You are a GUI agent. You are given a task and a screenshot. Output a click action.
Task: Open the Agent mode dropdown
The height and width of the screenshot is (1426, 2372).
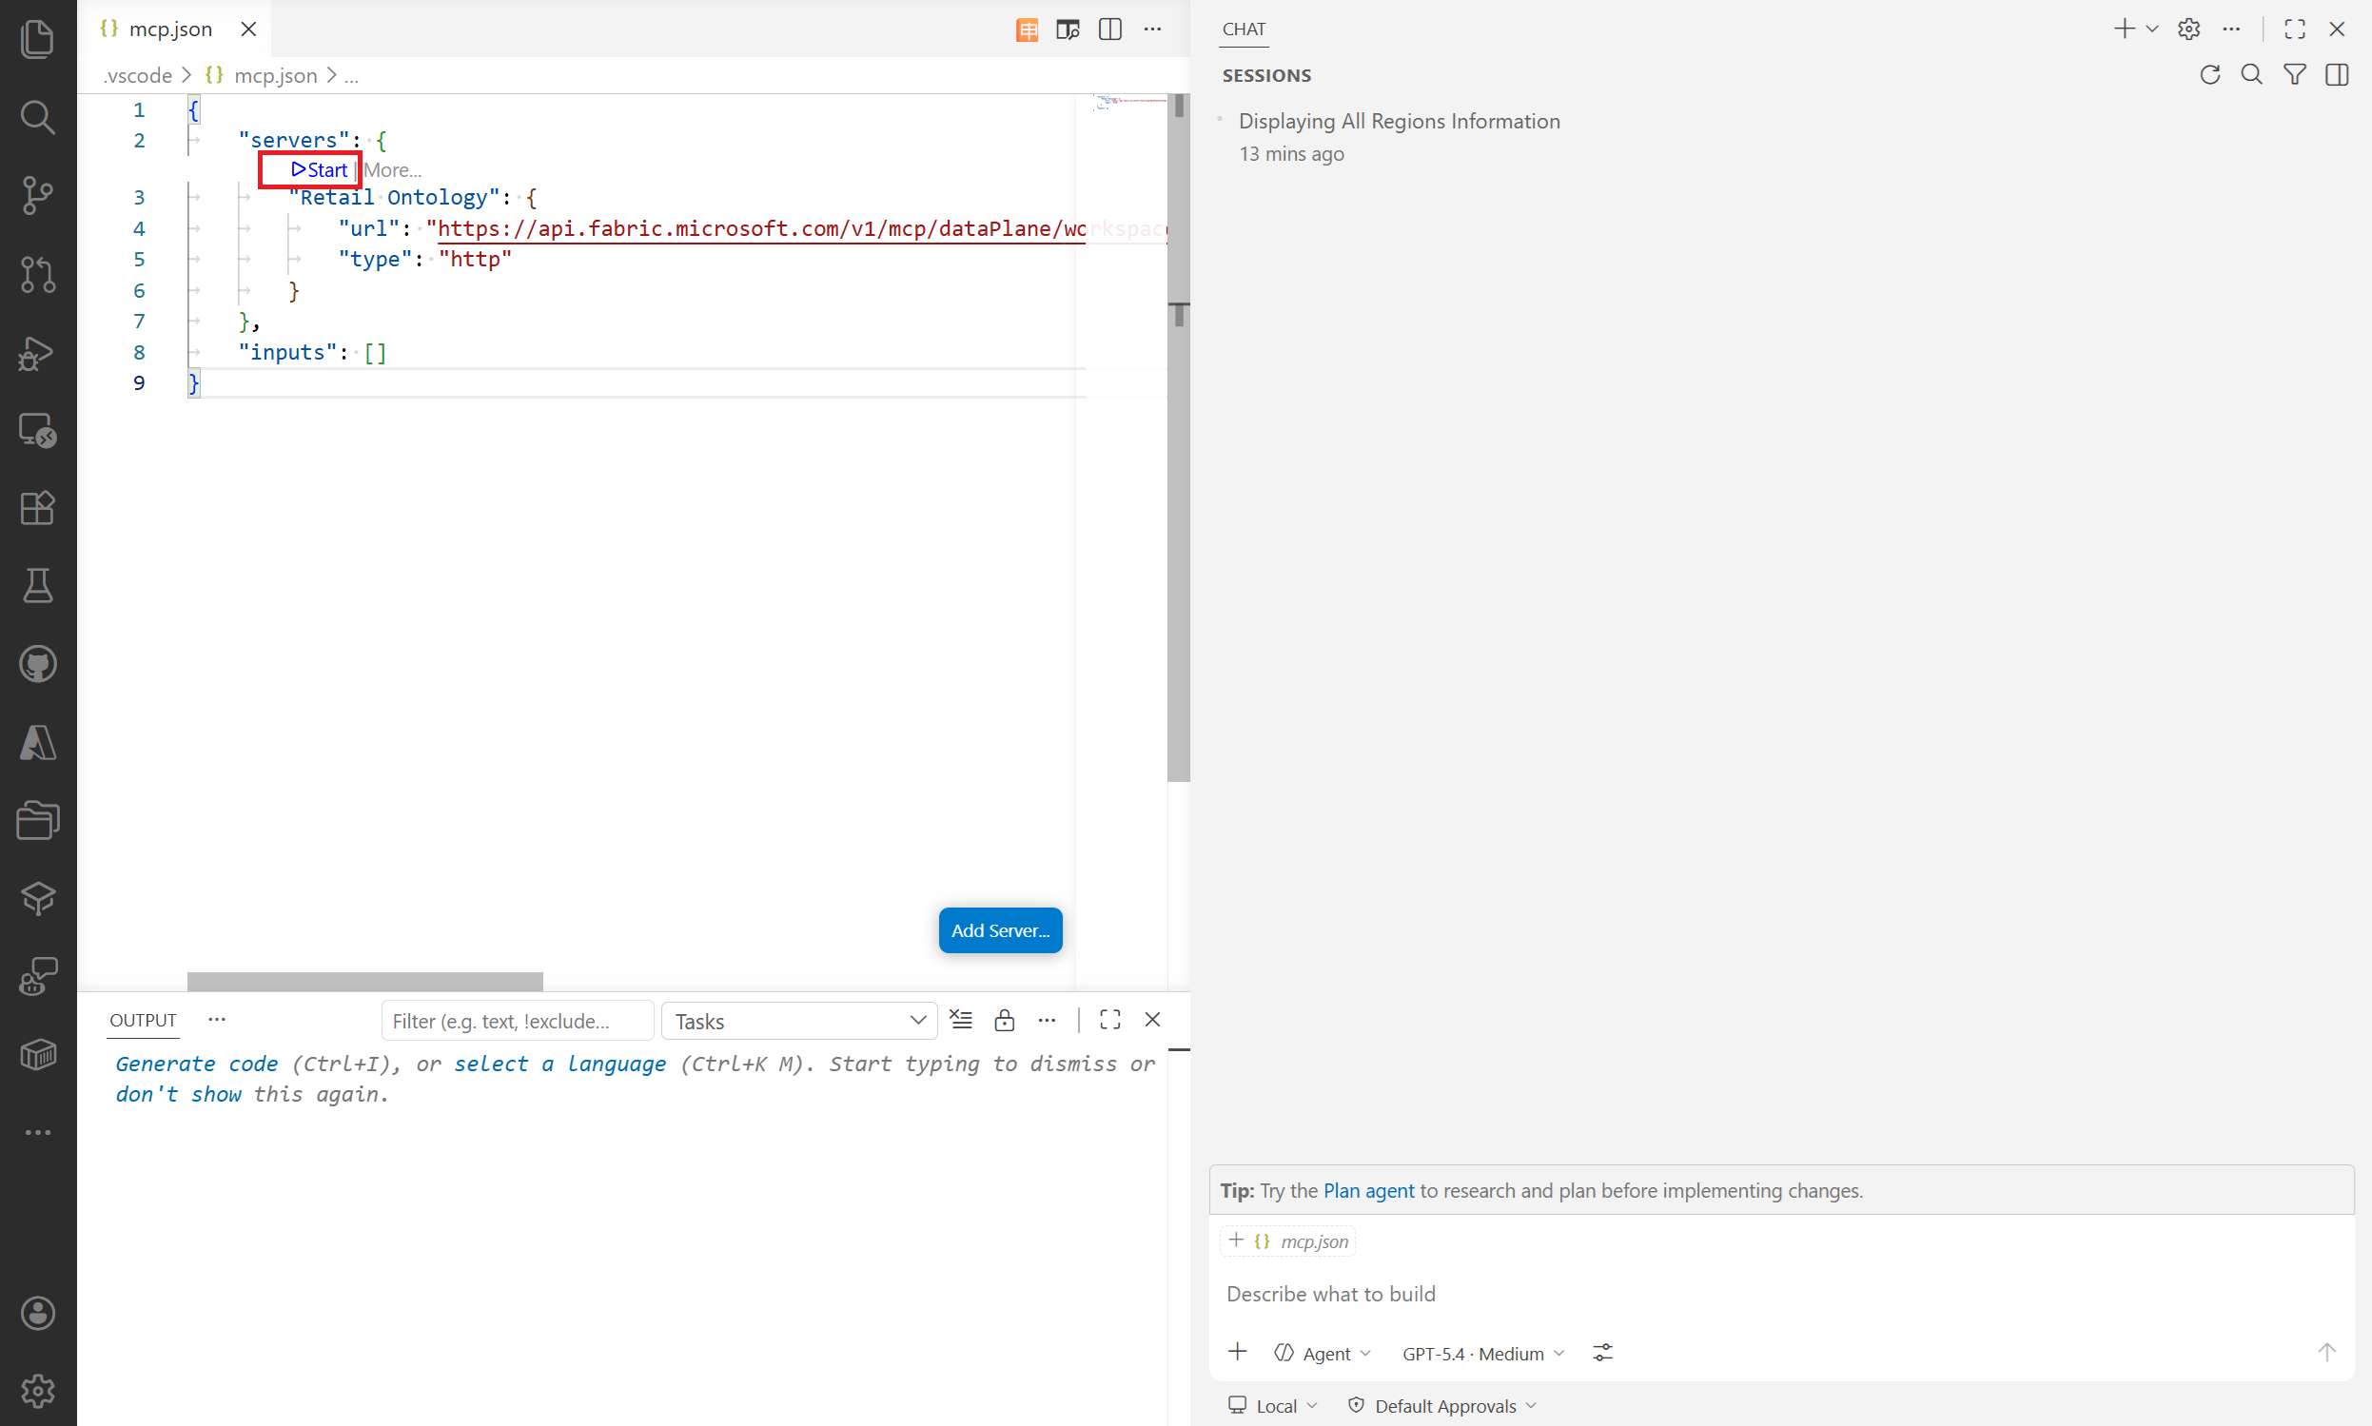point(1323,1353)
